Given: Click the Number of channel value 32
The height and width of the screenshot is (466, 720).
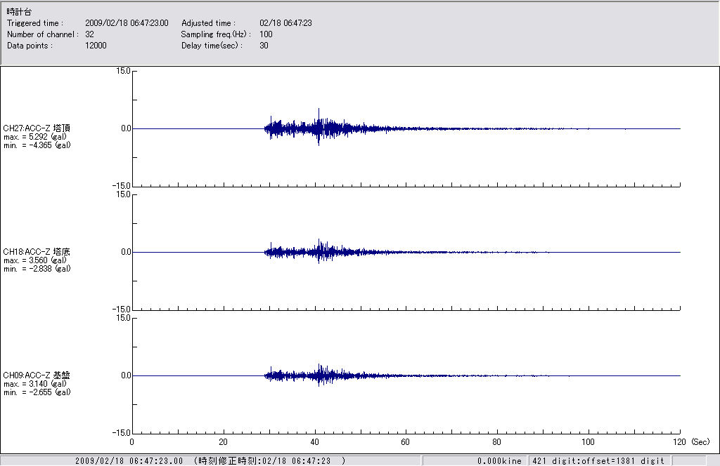Looking at the screenshot, I should point(89,34).
